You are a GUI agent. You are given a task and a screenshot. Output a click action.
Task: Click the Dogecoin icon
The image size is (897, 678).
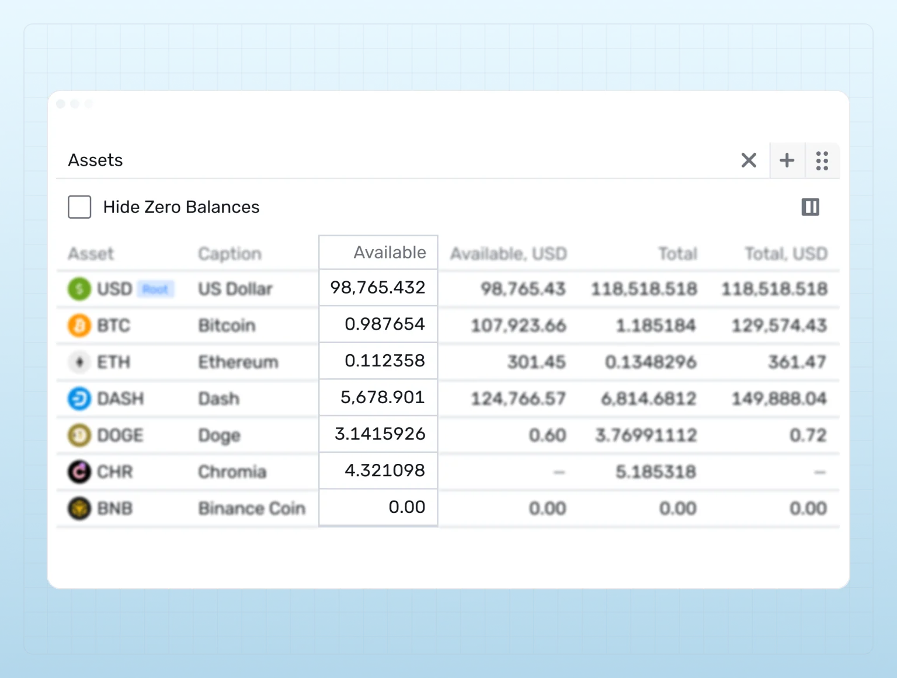(x=79, y=435)
